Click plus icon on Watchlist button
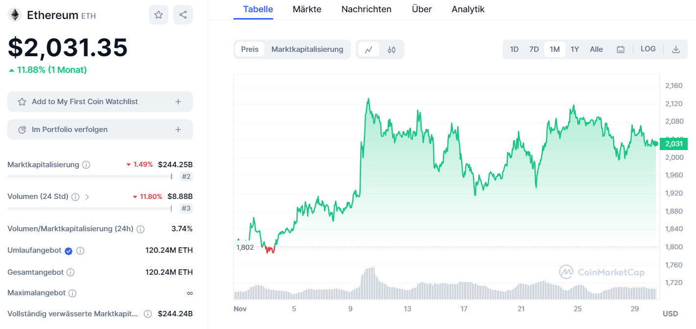 (178, 102)
